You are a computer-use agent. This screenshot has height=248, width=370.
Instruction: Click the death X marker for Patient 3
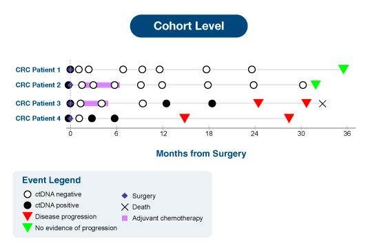pos(322,103)
